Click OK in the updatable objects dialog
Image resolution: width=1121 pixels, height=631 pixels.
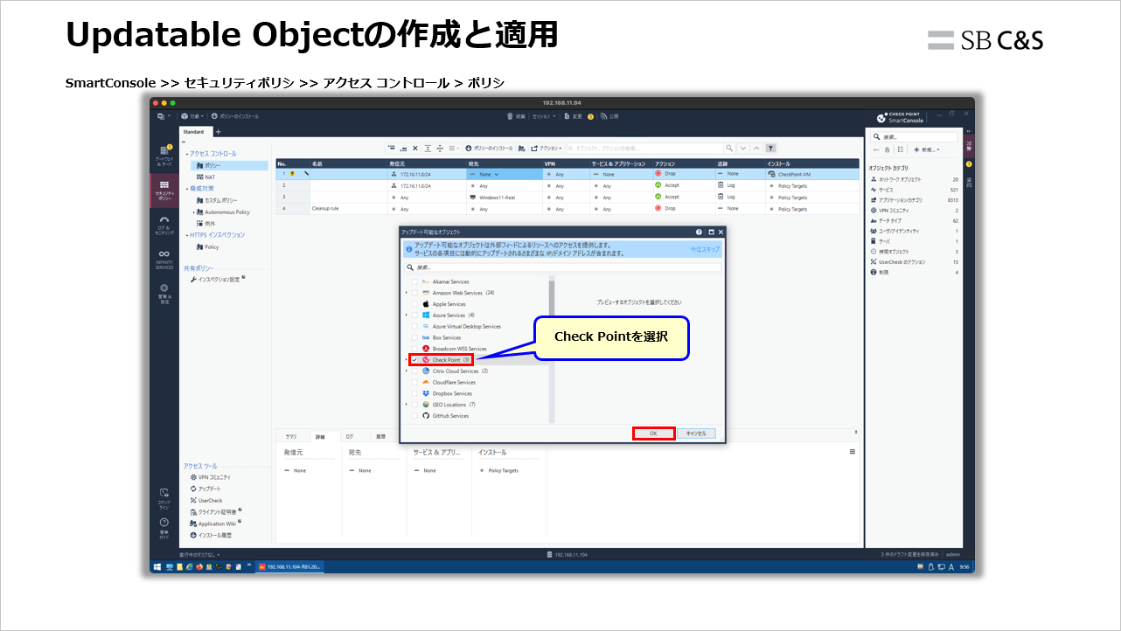pyautogui.click(x=653, y=433)
